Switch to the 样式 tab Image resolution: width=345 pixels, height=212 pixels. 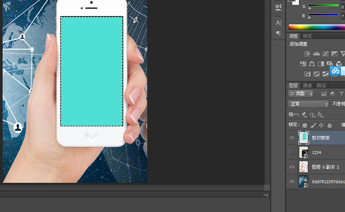[307, 36]
